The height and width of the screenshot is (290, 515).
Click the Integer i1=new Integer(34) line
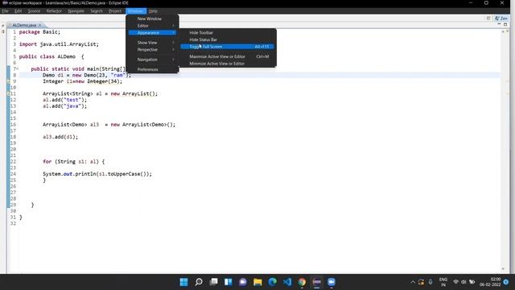click(82, 81)
